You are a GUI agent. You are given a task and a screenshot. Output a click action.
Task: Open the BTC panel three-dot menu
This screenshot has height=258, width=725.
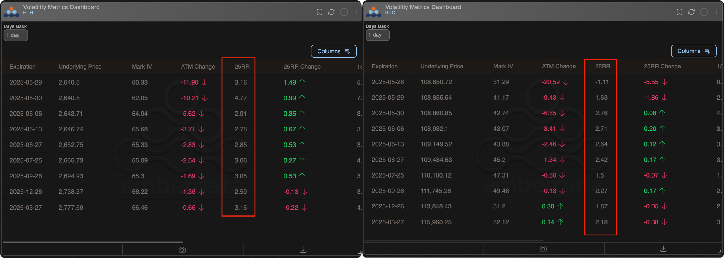pyautogui.click(x=717, y=12)
